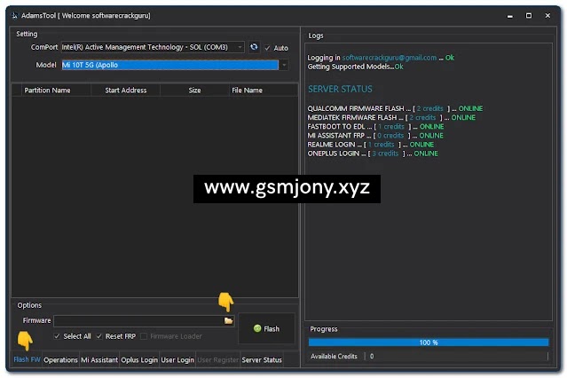Click the 100 % progress bar
The image size is (567, 378).
429,343
